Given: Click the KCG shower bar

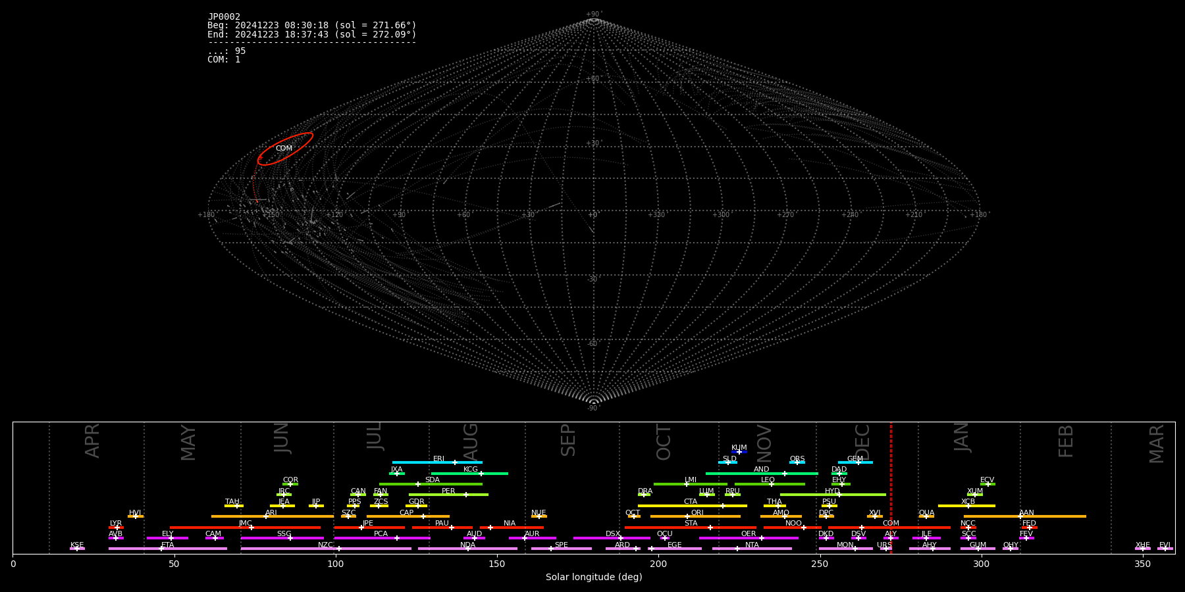Looking at the screenshot, I should tap(469, 474).
